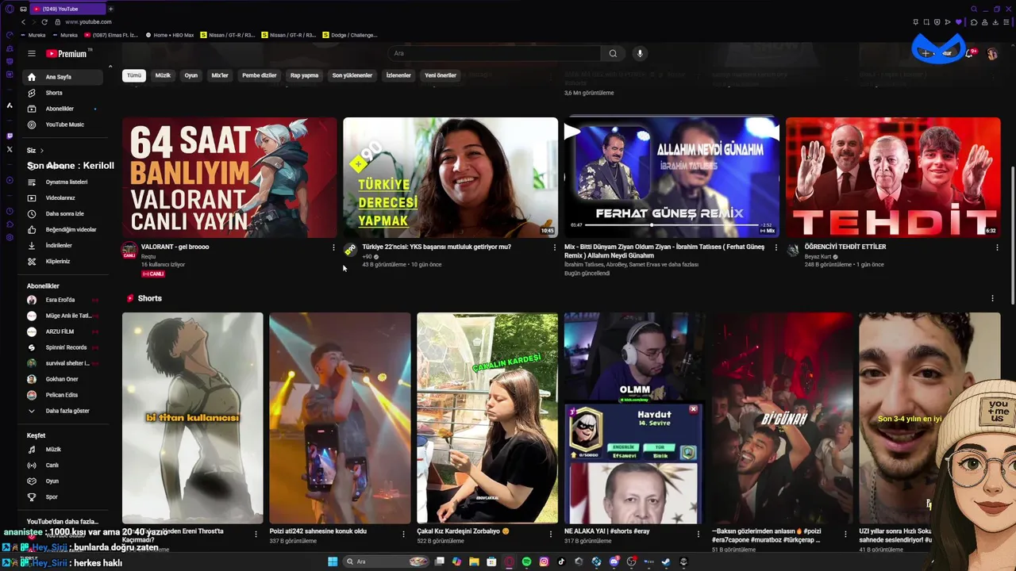Open Spor under Keşfet
This screenshot has width=1016, height=571.
(63, 496)
